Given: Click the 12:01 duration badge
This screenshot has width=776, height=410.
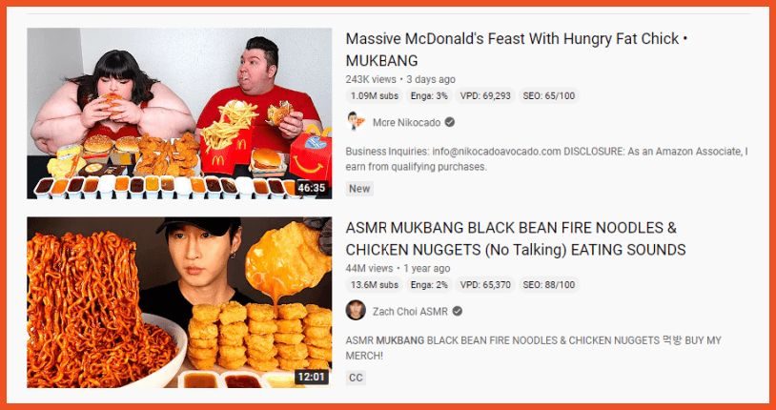Looking at the screenshot, I should click(x=312, y=378).
